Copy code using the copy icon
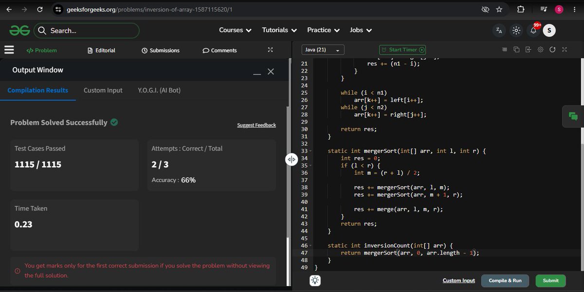Viewport: 584px width, 292px height. pyautogui.click(x=516, y=50)
